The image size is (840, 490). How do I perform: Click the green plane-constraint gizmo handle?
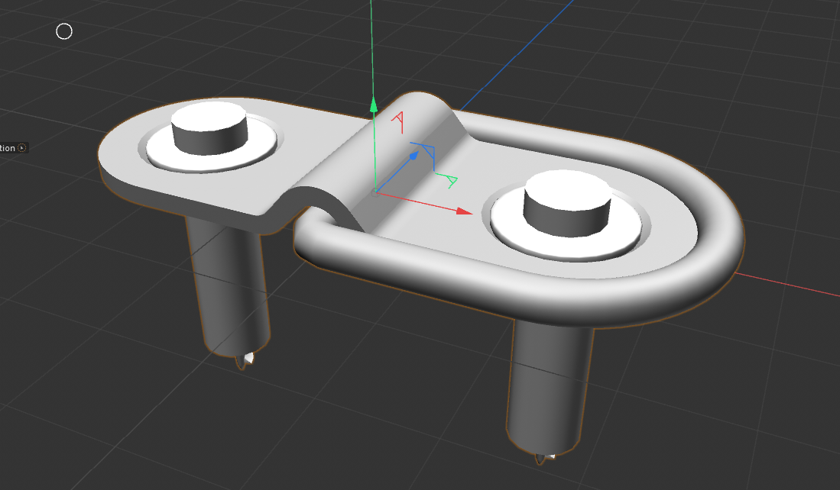pos(449,181)
